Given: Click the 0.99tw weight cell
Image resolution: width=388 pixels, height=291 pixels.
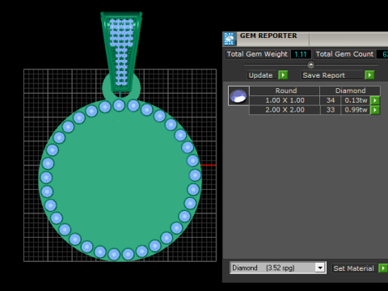Looking at the screenshot, I should (x=356, y=110).
